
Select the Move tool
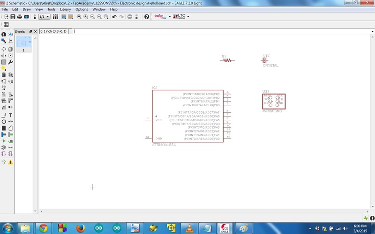point(4,49)
